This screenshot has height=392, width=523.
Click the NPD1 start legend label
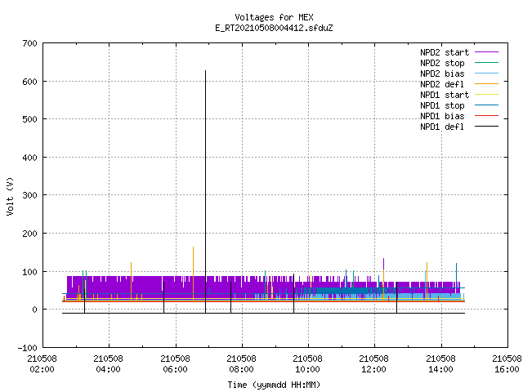click(x=445, y=95)
